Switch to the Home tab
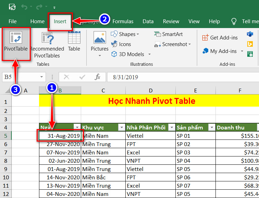 (x=38, y=21)
